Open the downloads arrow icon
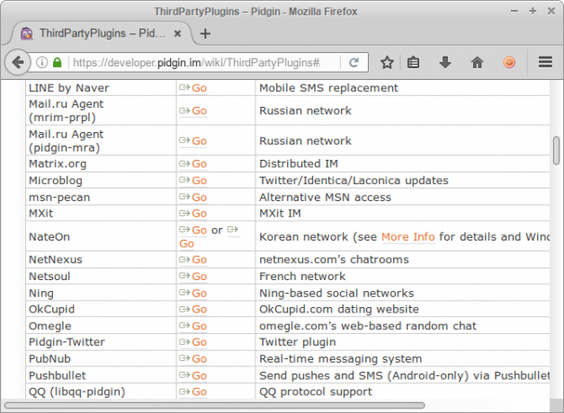This screenshot has width=564, height=413. 445,63
